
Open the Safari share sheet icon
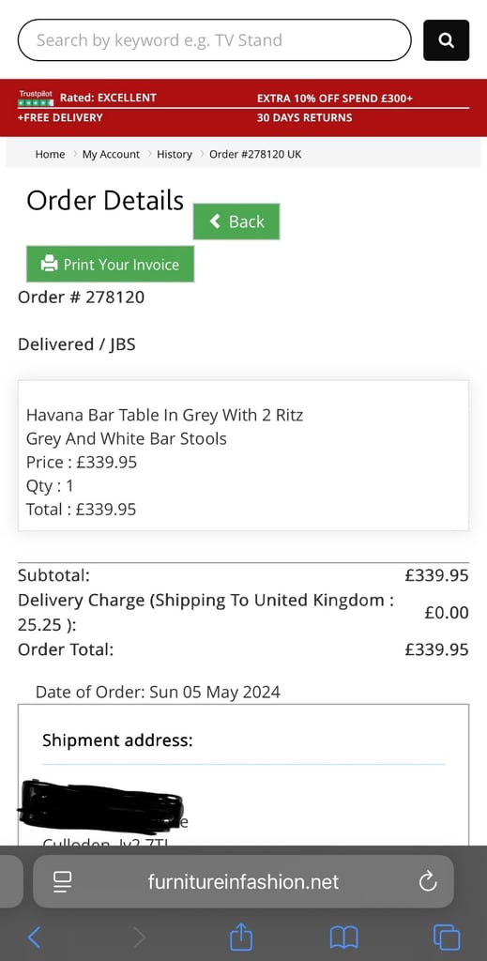pyautogui.click(x=241, y=936)
